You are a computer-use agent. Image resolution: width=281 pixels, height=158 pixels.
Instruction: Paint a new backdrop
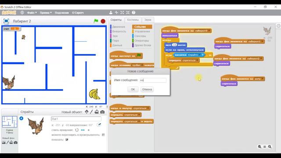click(7, 142)
